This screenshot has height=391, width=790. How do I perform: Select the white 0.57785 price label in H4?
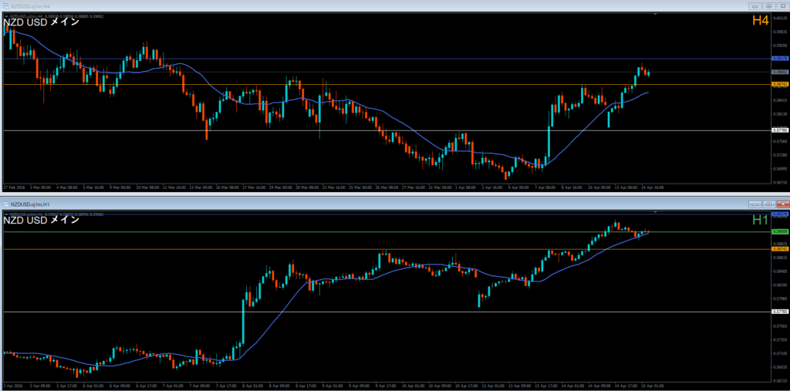click(x=779, y=130)
